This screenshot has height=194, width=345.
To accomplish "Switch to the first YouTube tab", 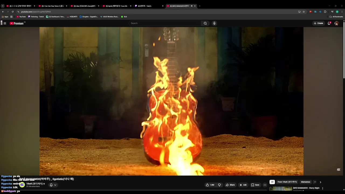I will pyautogui.click(x=20, y=6).
